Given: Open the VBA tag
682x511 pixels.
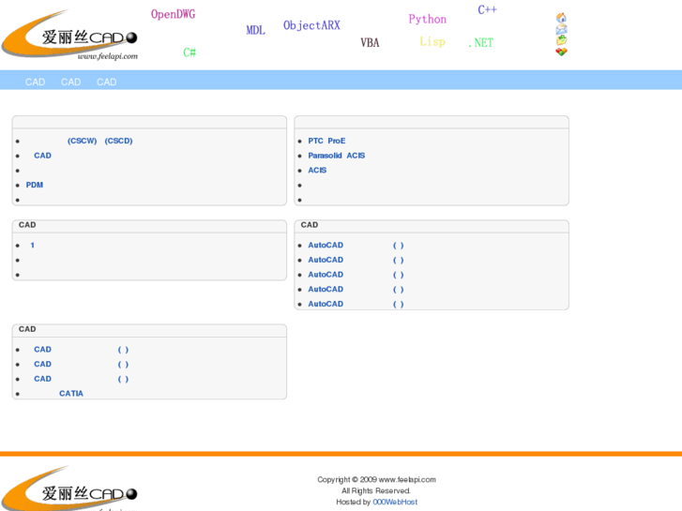Looking at the screenshot, I should click(370, 42).
